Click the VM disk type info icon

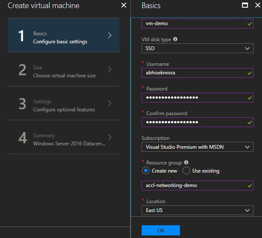click(x=175, y=39)
